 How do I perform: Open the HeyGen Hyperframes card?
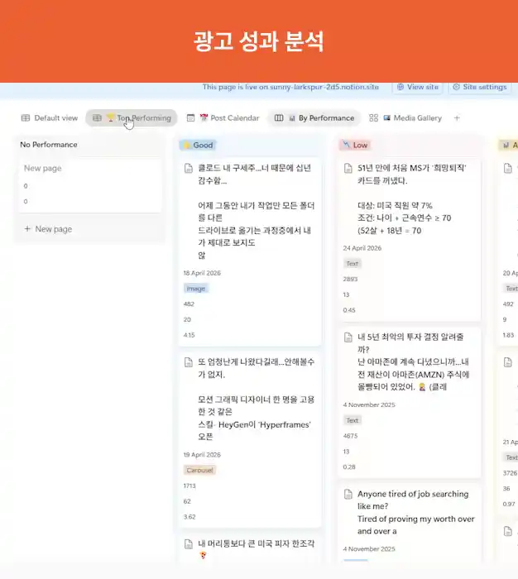(x=249, y=440)
